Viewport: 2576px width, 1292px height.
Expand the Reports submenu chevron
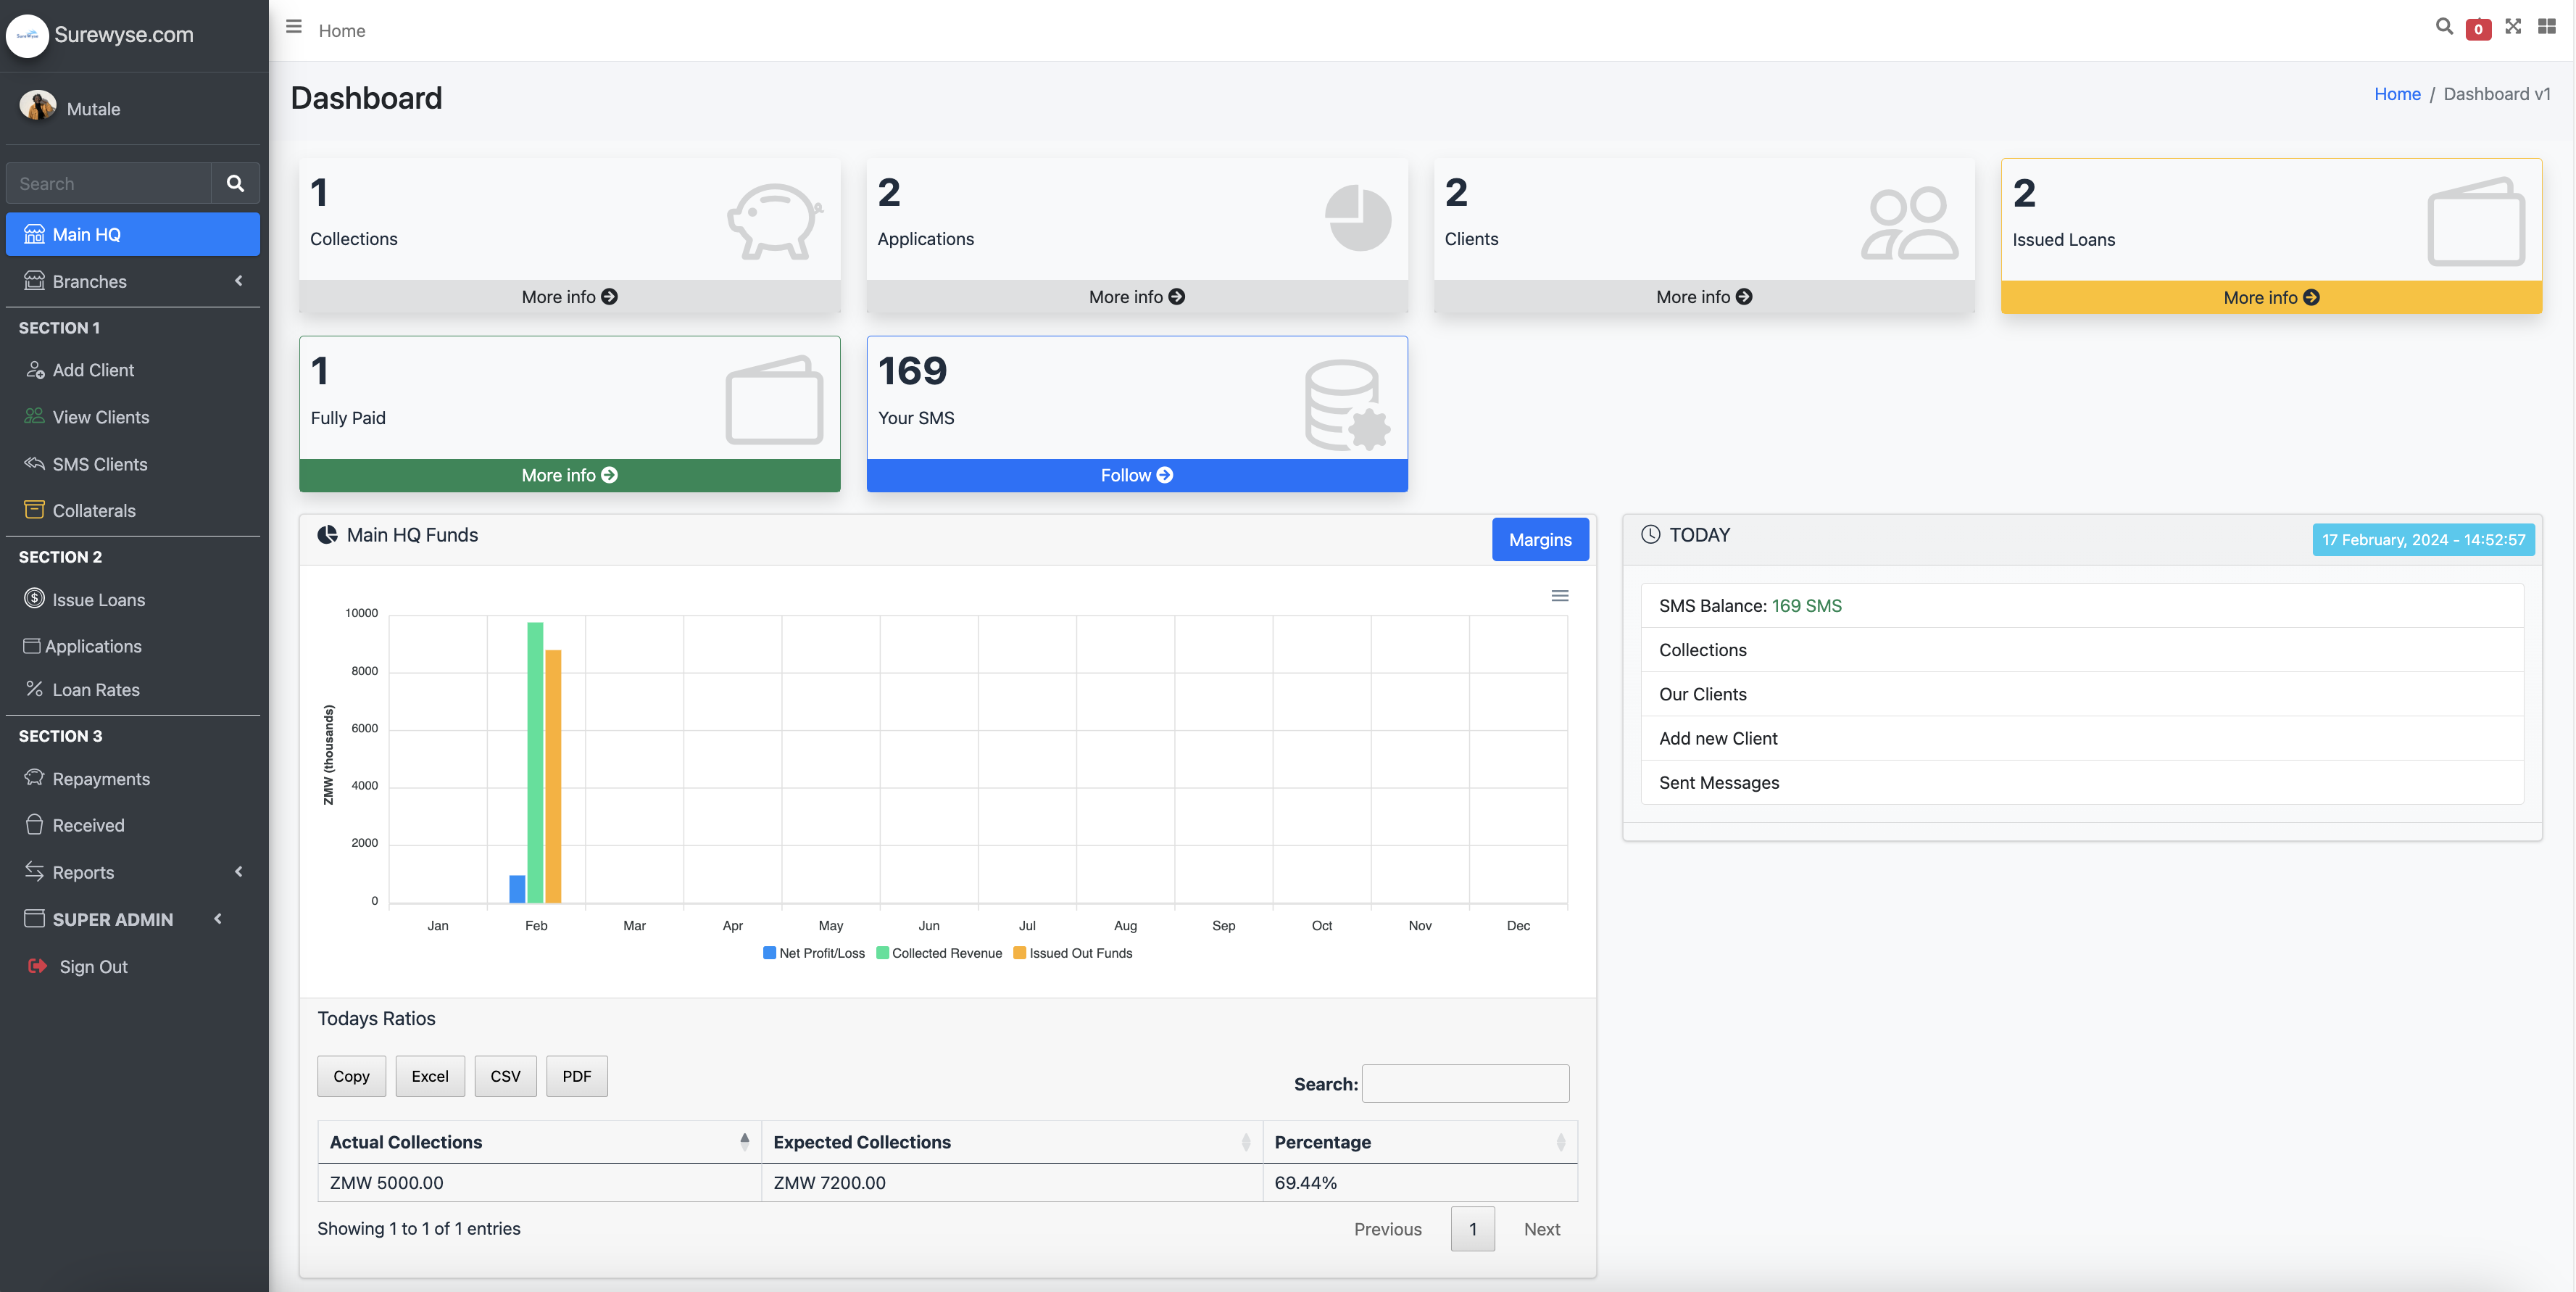[x=238, y=872]
